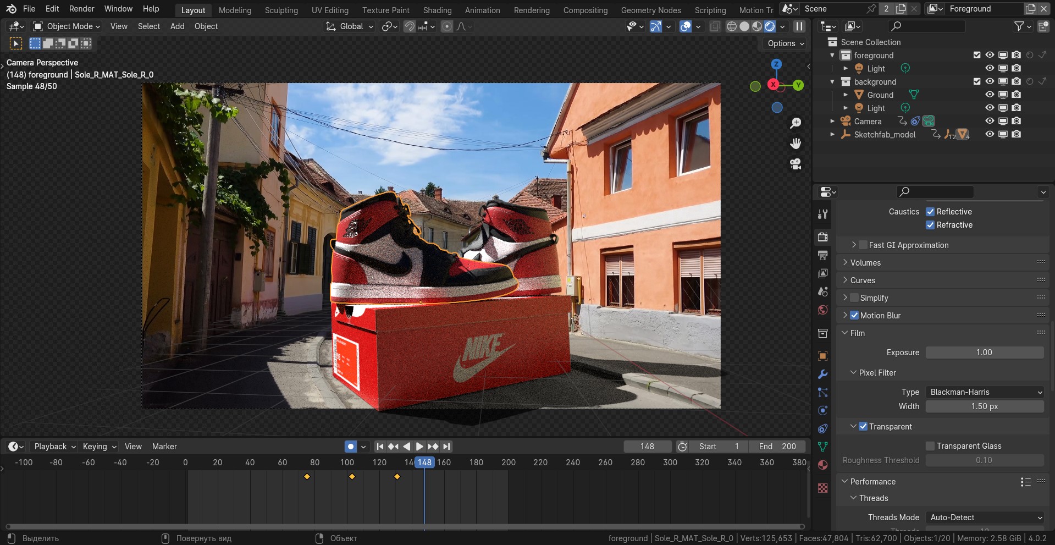
Task: Expand the Volumes panel
Action: coord(865,263)
